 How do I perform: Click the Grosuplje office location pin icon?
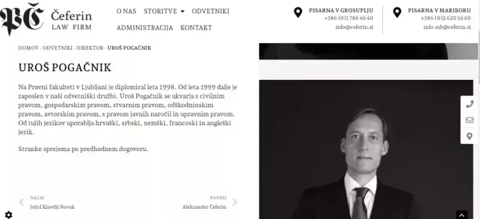click(298, 12)
